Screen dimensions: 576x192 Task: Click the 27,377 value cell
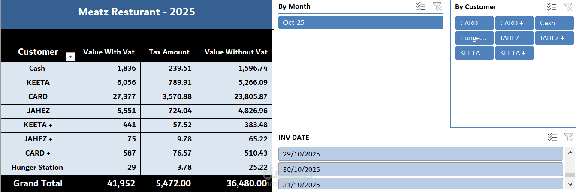[x=108, y=97]
